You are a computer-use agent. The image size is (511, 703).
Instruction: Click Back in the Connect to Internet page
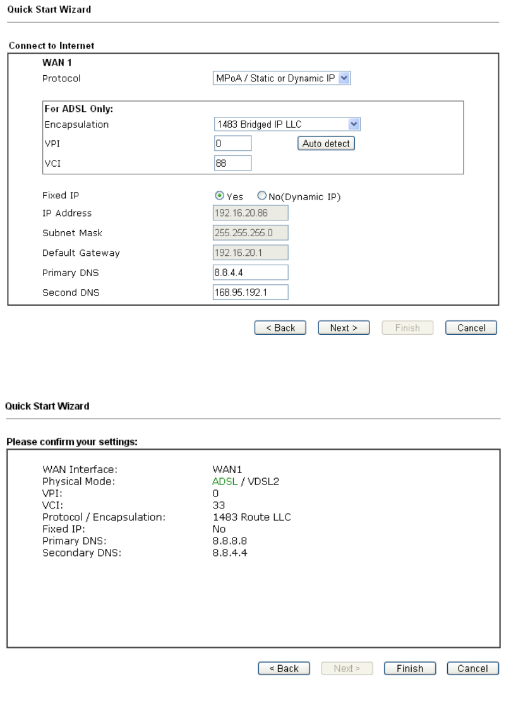(280, 328)
